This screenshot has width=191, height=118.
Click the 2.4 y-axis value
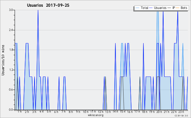[x=11, y=30]
